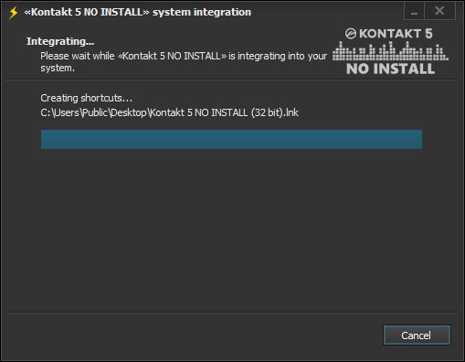
Task: Click 'Public' in the shortcut path
Action: [x=95, y=112]
